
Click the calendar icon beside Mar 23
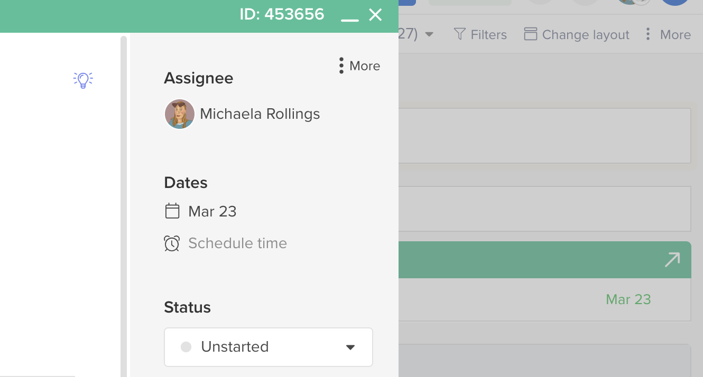172,211
